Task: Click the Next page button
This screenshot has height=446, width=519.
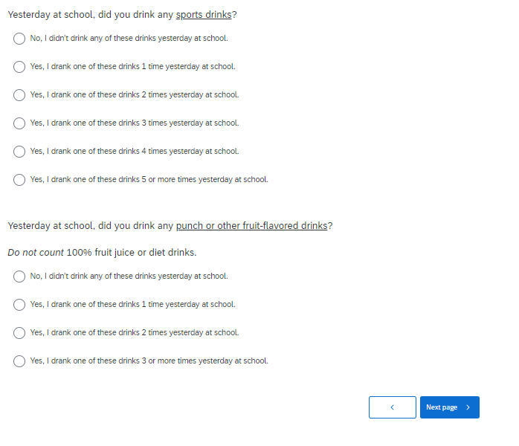Action: (x=449, y=407)
